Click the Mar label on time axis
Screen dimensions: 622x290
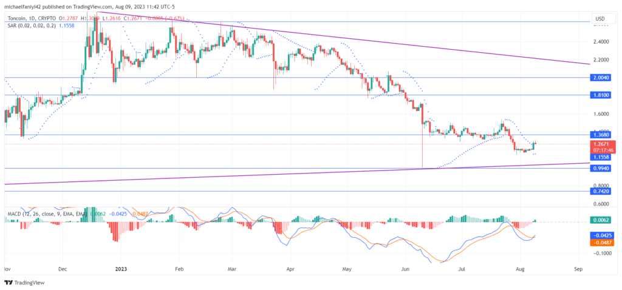[232, 269]
